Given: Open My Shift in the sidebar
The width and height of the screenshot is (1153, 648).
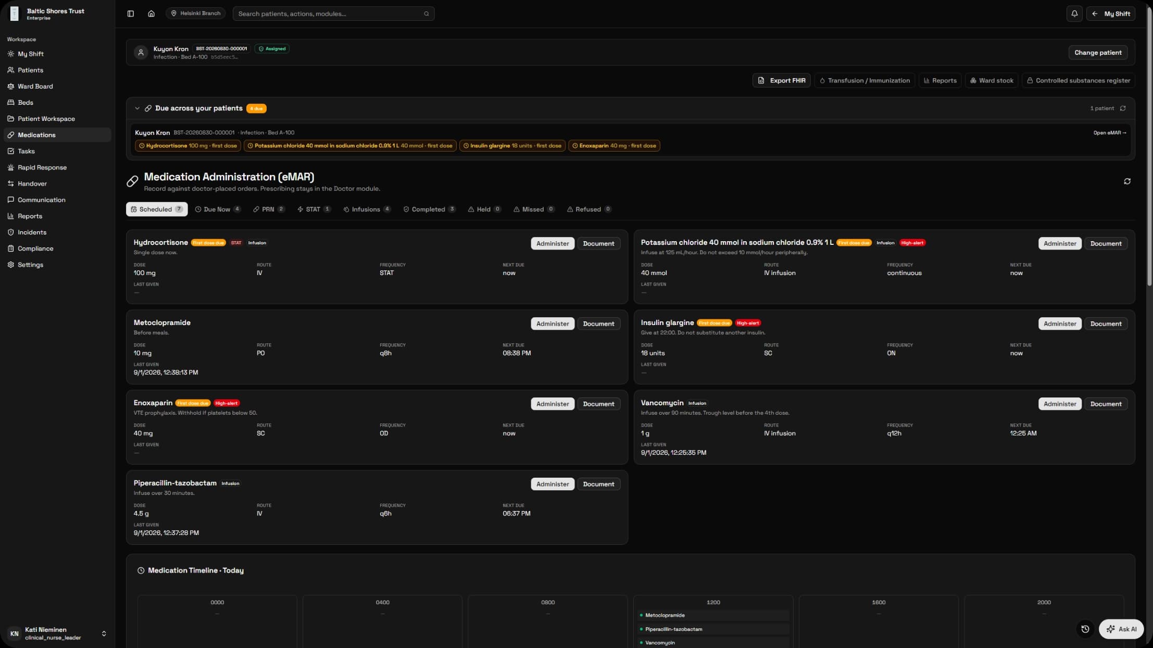Looking at the screenshot, I should (57, 54).
